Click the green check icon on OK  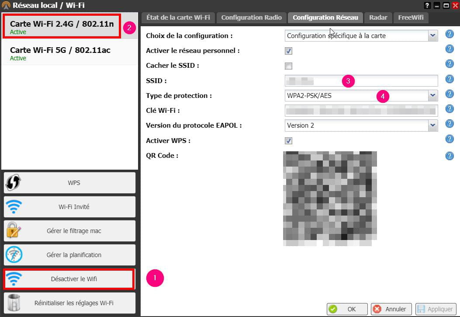(333, 309)
